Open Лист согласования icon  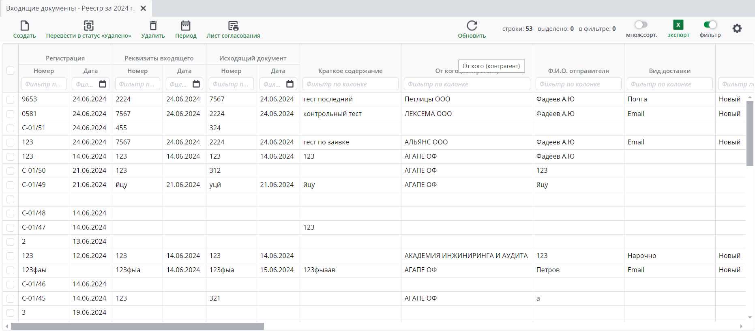click(233, 26)
